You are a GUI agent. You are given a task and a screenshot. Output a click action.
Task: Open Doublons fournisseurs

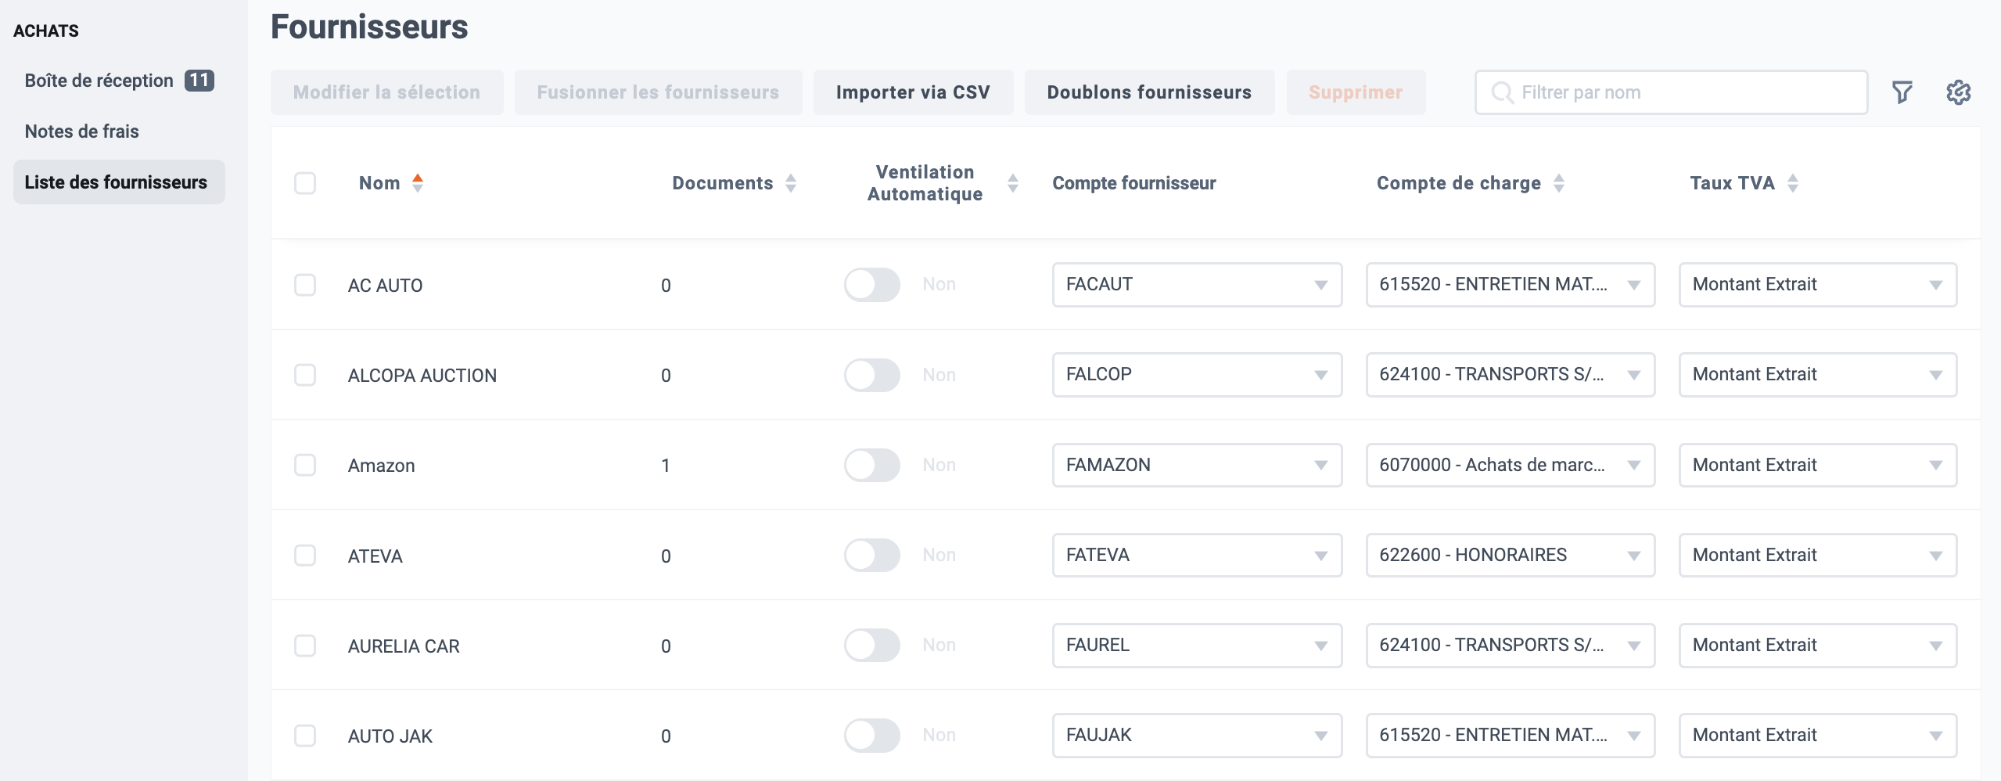[x=1149, y=92]
